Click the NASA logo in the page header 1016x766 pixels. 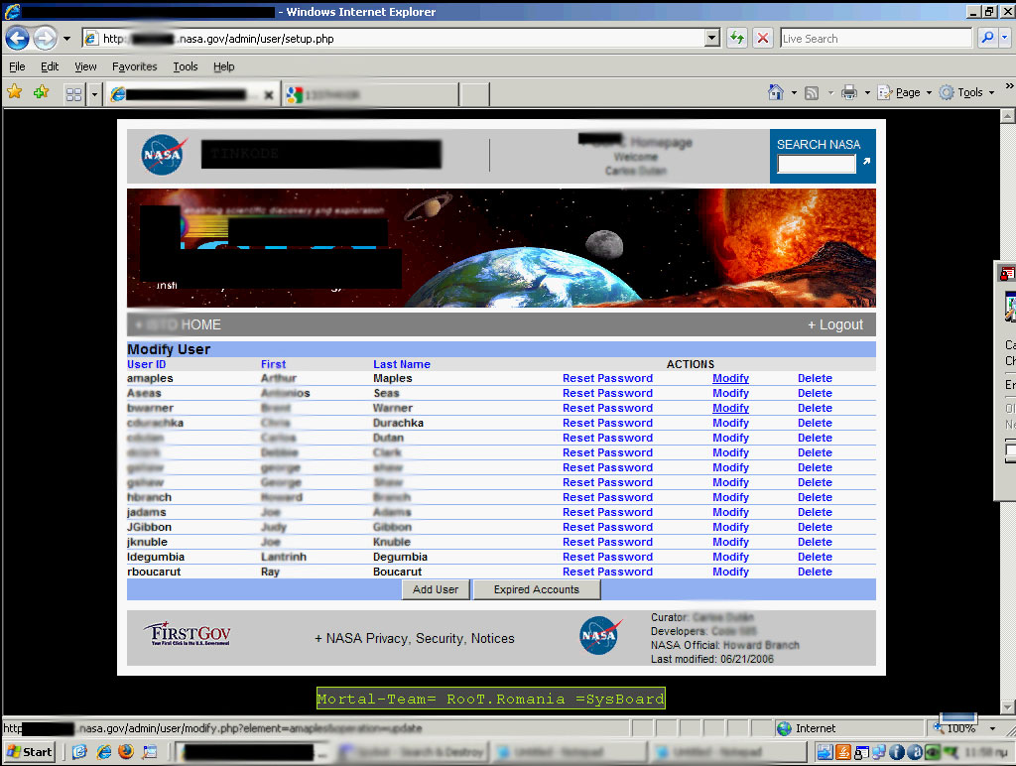[x=164, y=155]
